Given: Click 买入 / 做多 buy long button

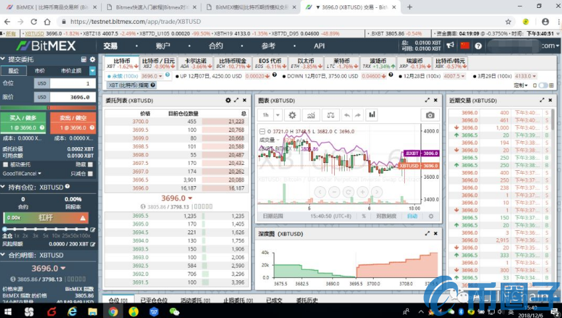Looking at the screenshot, I should [x=23, y=123].
